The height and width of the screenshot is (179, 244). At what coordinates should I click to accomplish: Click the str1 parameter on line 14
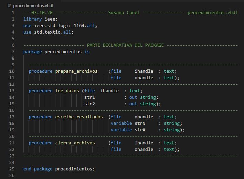coord(89,97)
